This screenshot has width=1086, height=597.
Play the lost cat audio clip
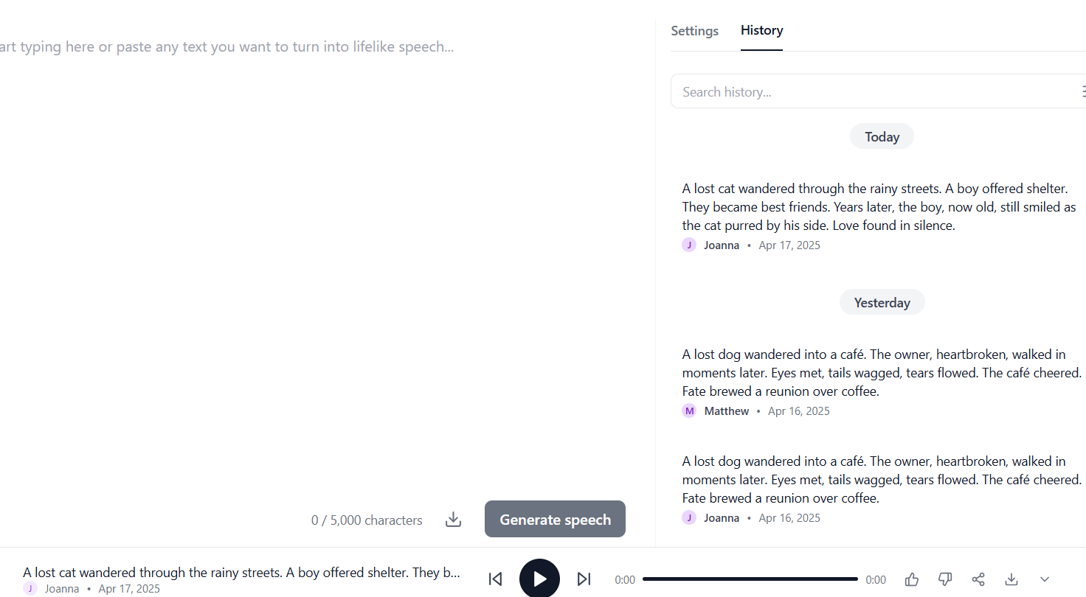(539, 579)
